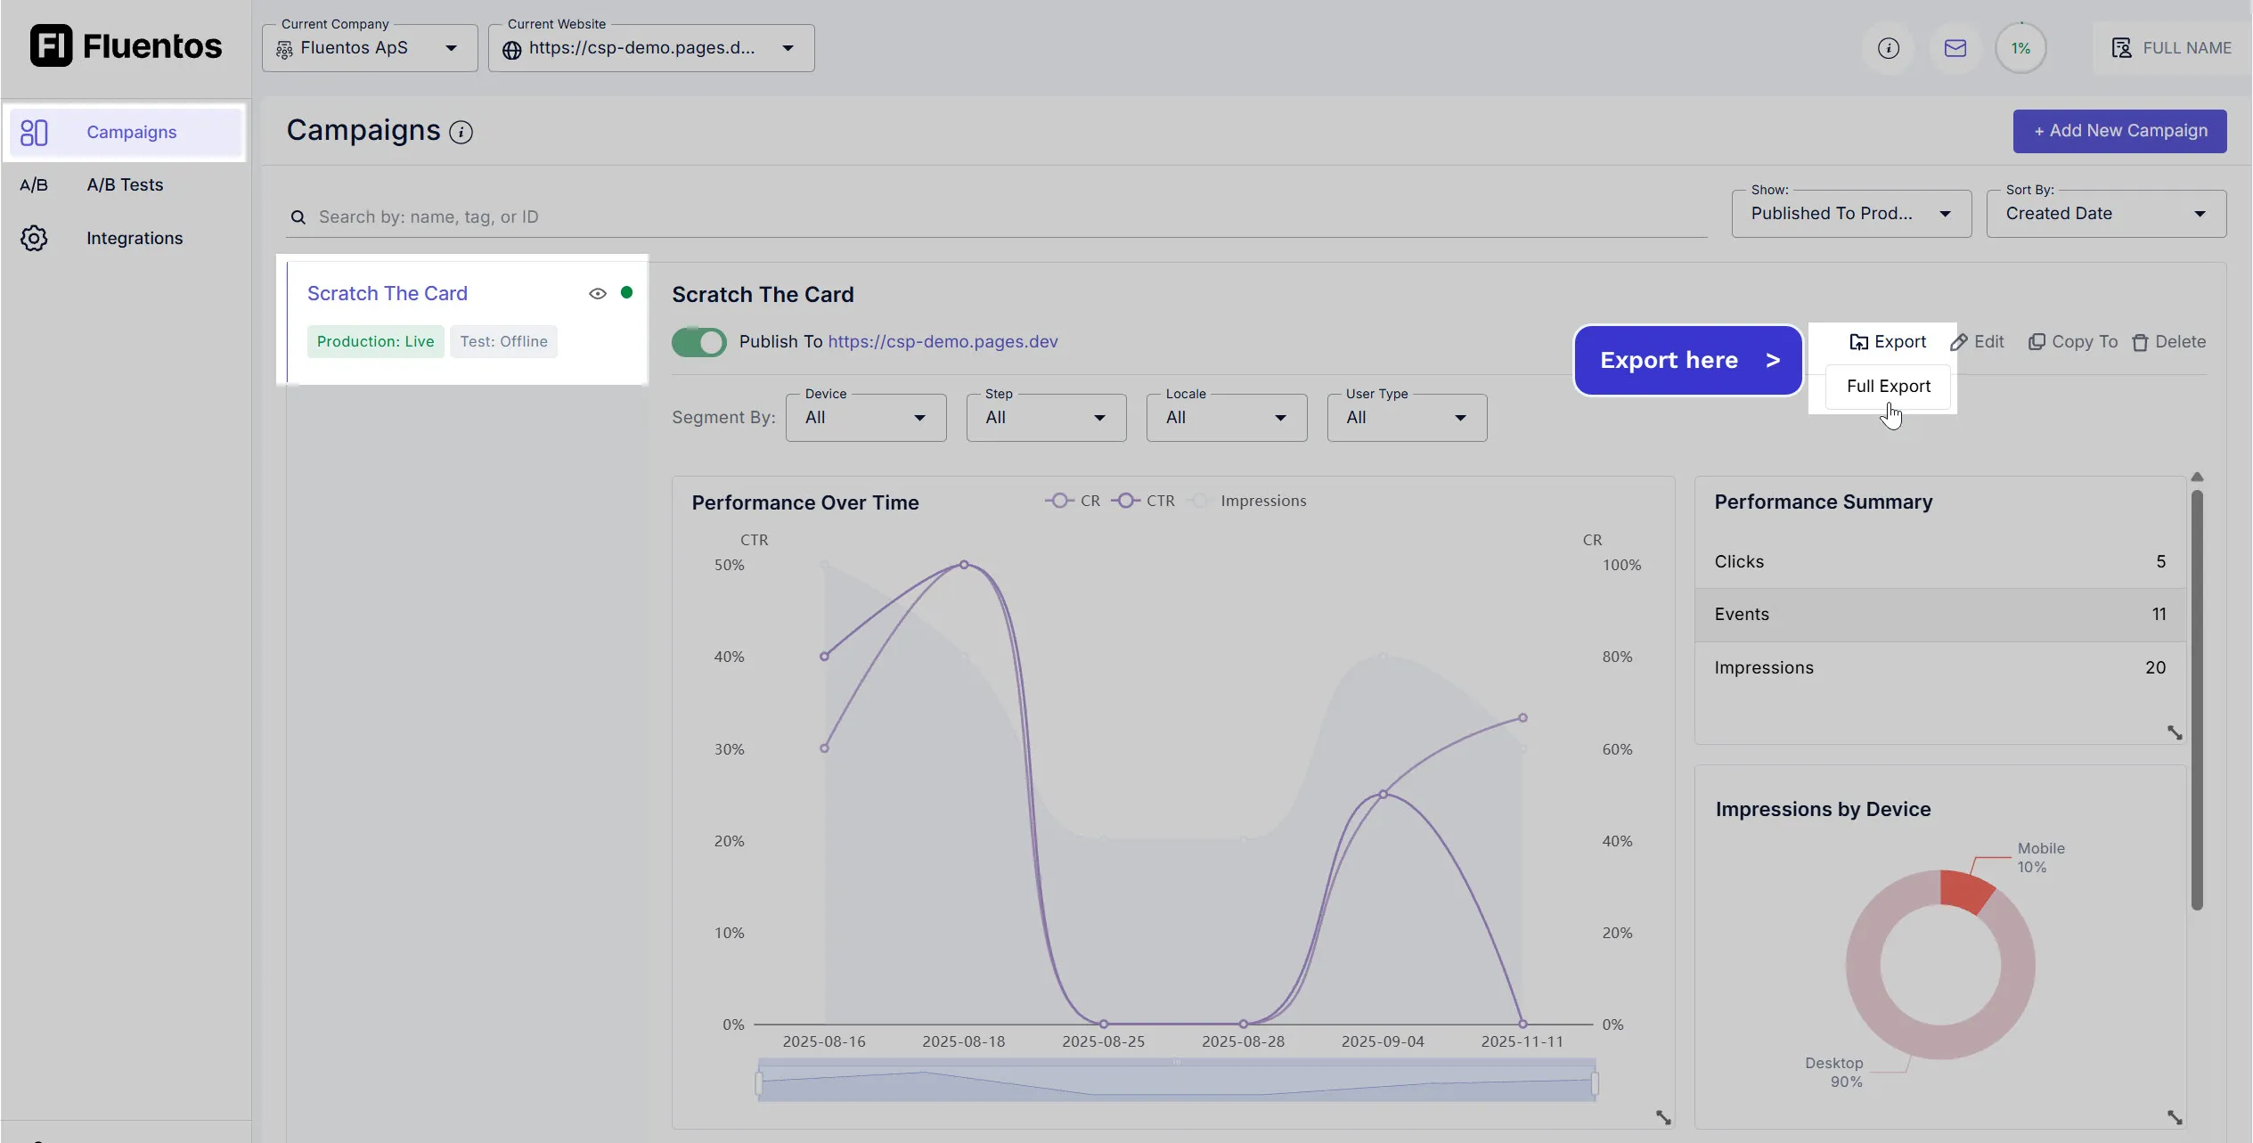Open Integrations via the gear icon

click(x=34, y=238)
